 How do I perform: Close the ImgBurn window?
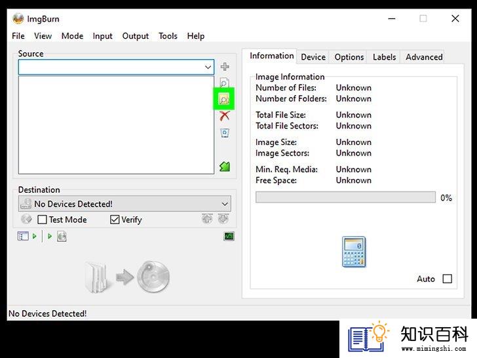coord(455,18)
